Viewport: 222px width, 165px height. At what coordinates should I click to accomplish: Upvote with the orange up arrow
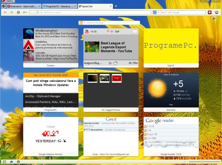click(108, 31)
